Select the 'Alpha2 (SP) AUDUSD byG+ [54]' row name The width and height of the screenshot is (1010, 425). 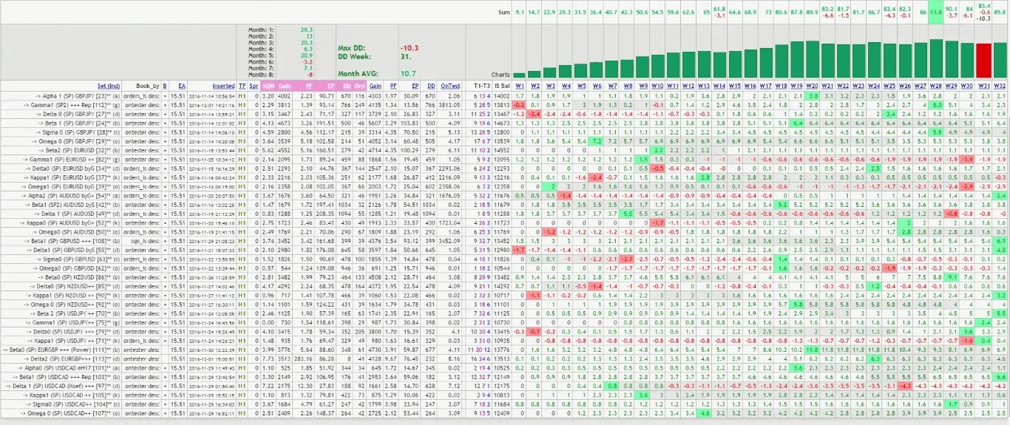[72, 194]
